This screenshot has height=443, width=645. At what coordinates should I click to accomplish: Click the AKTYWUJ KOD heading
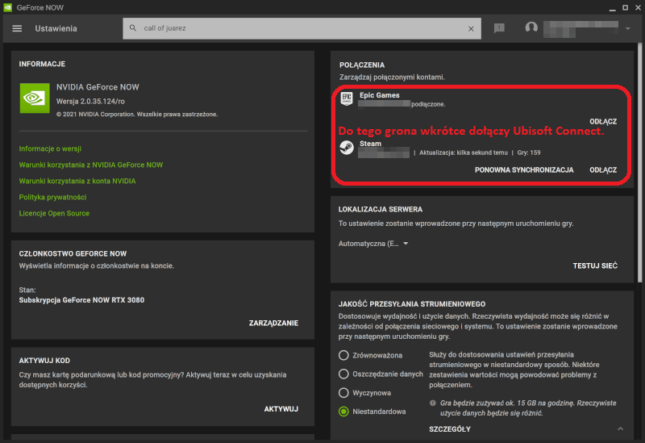tap(44, 361)
